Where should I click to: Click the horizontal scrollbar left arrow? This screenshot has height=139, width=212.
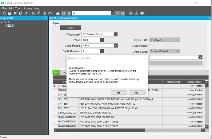[56, 130]
